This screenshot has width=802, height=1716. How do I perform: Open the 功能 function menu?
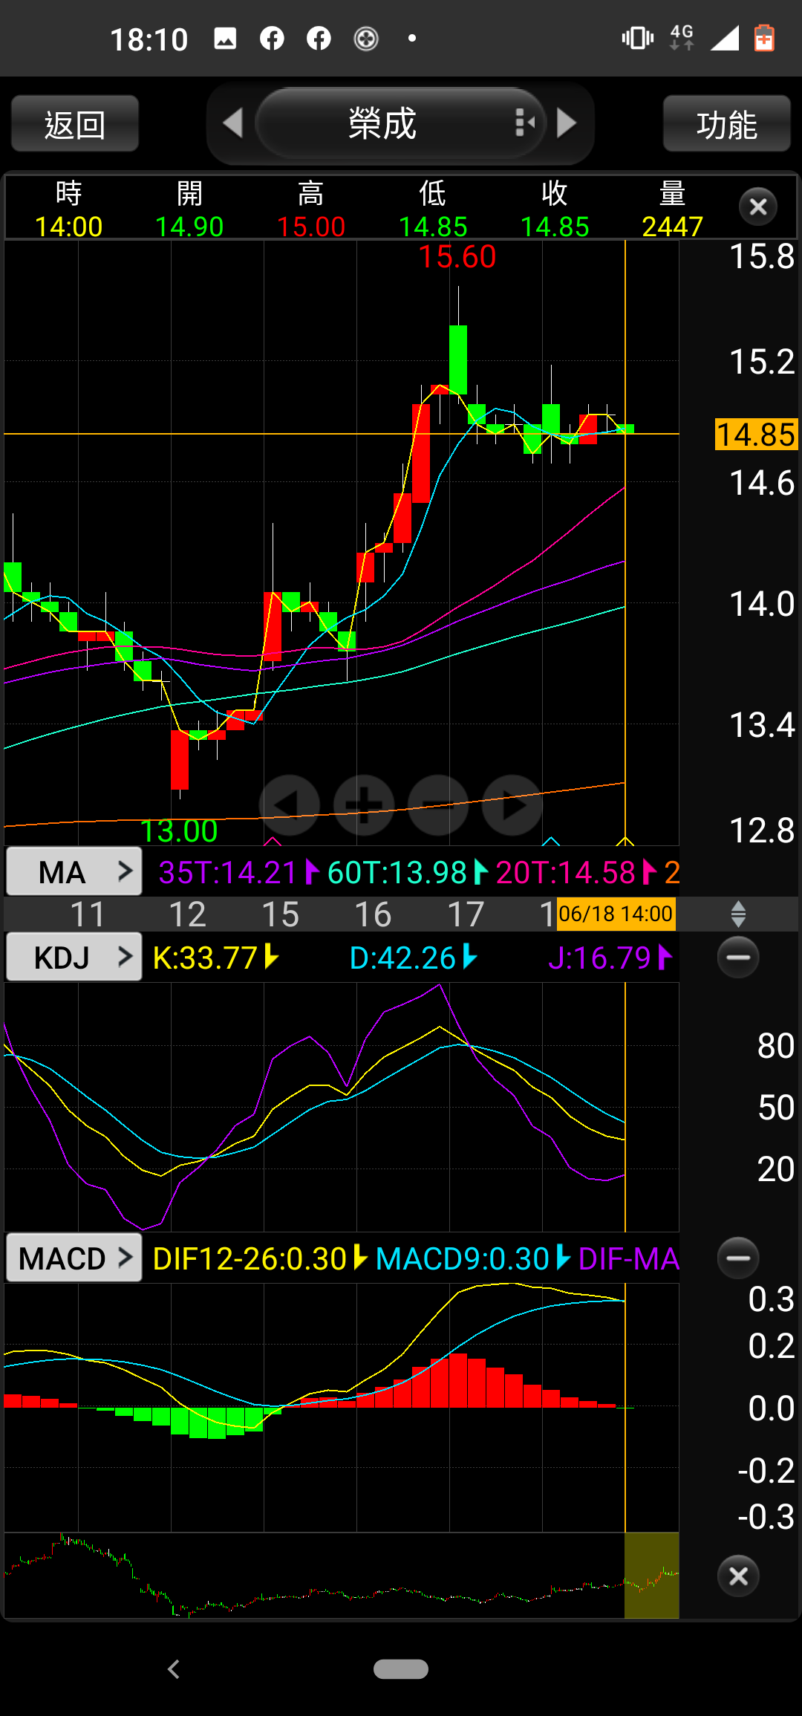[x=726, y=124]
